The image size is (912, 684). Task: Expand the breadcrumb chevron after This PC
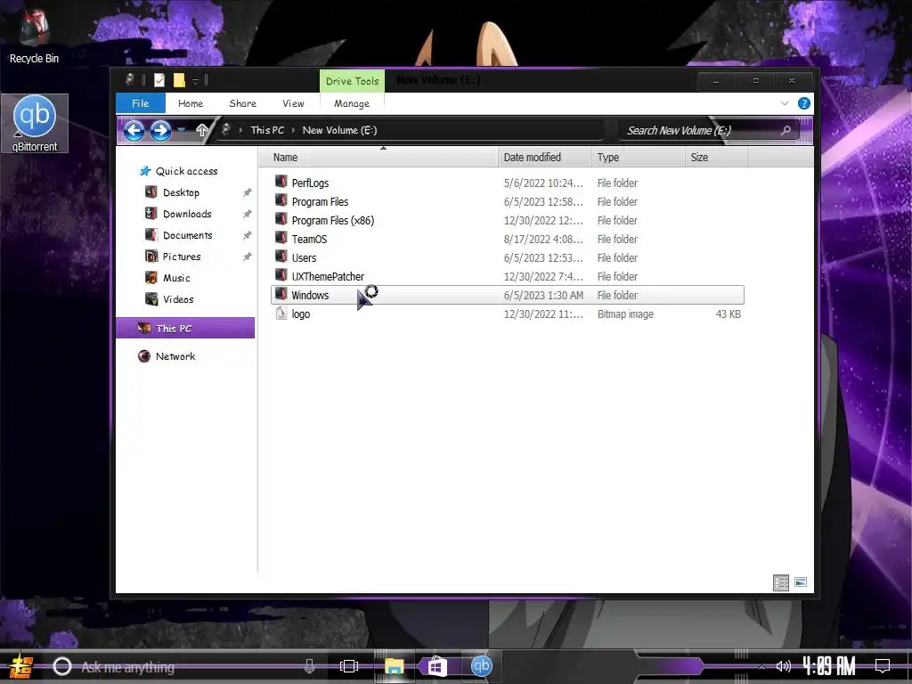point(293,130)
